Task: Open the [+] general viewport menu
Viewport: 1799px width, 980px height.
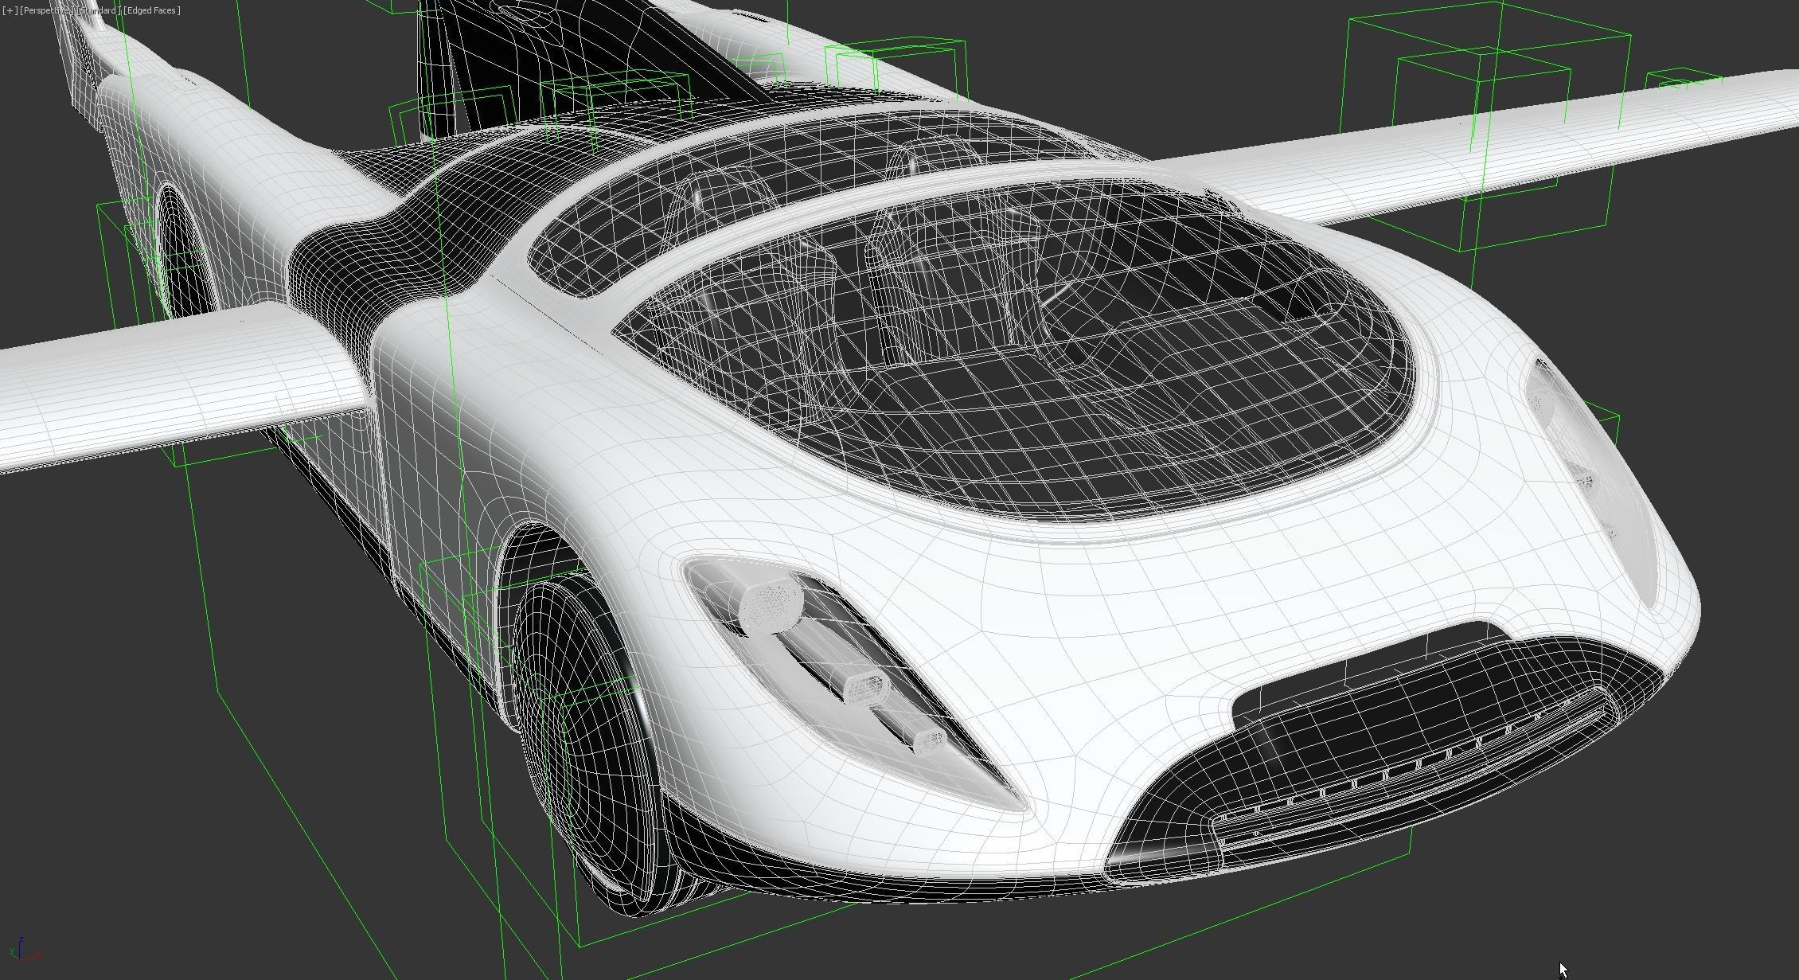Action: coord(10,10)
